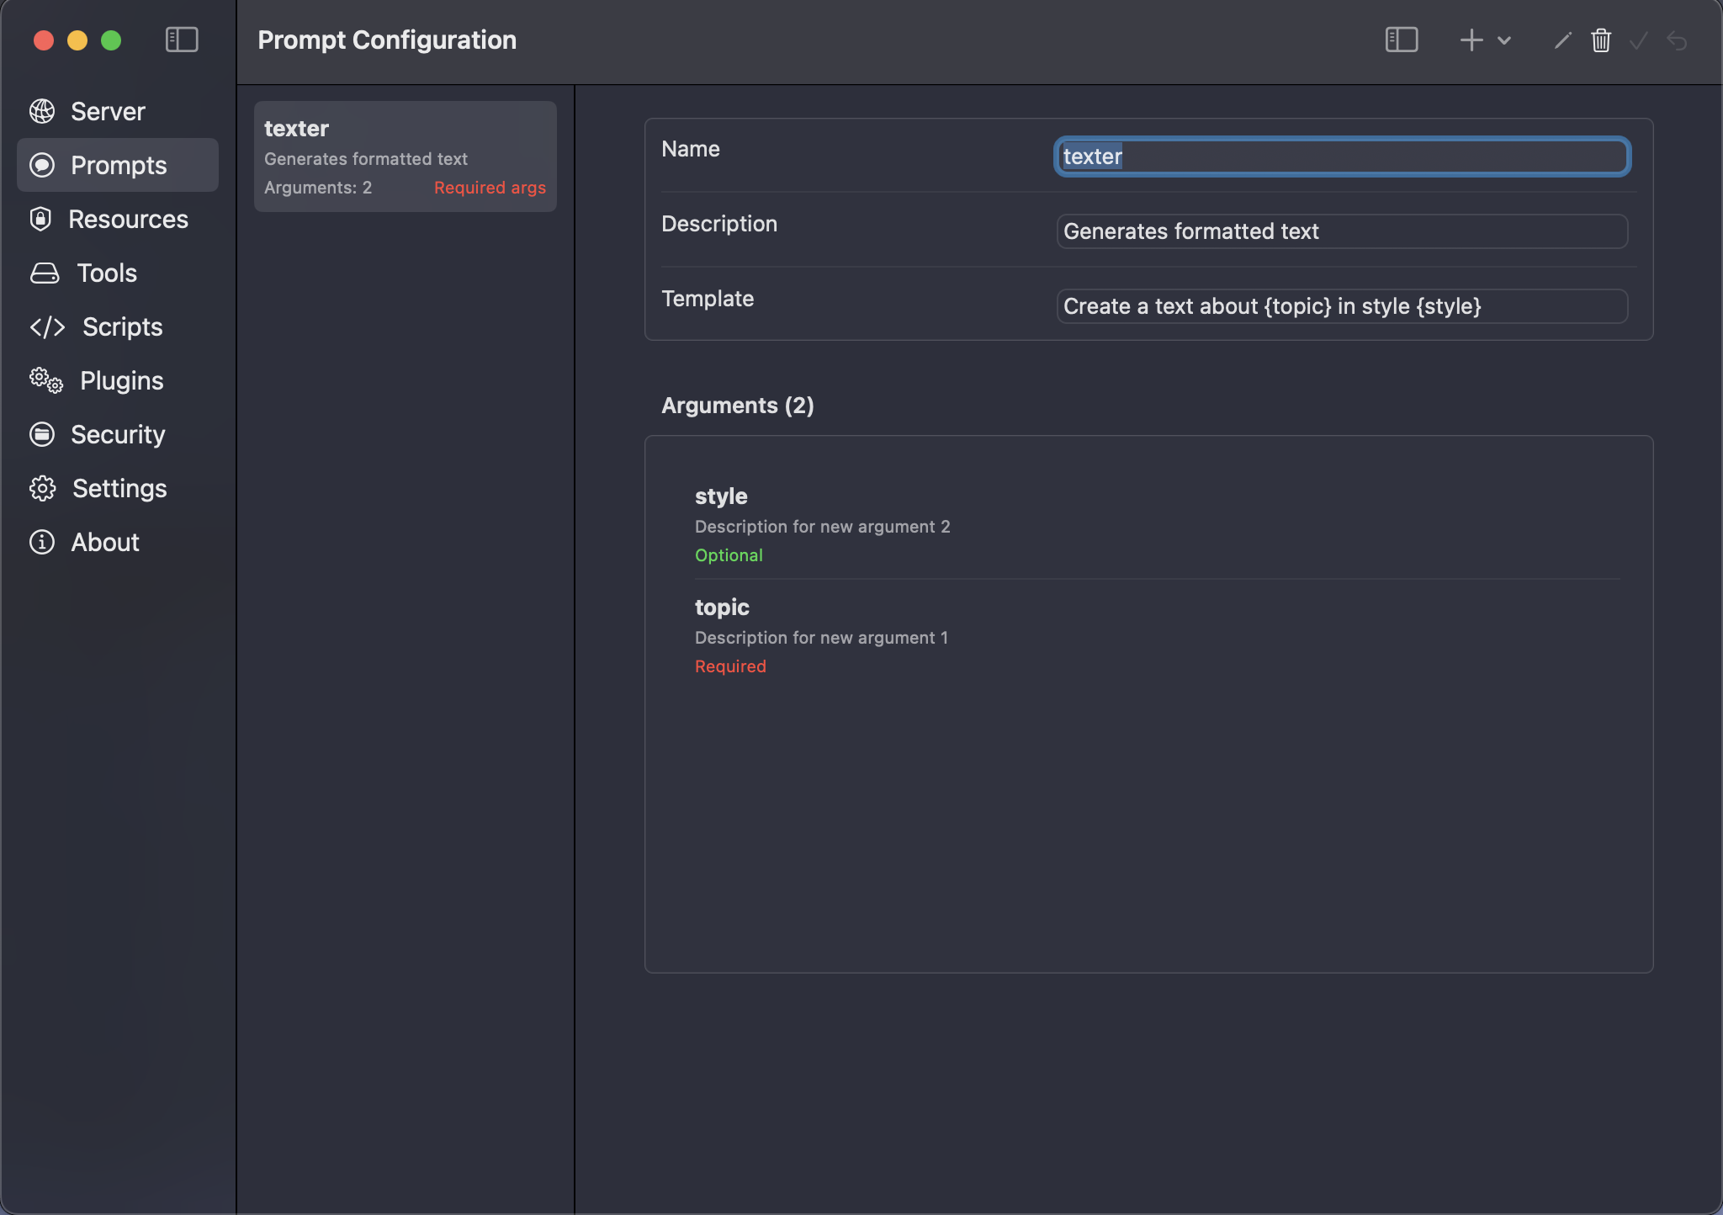This screenshot has width=1723, height=1215.
Task: Switch the style argument from Optional
Action: click(x=729, y=554)
